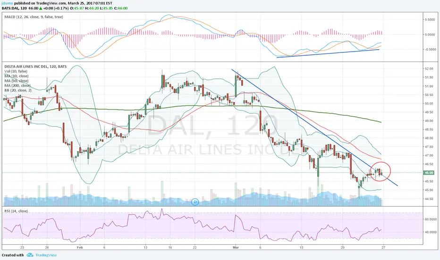Screen dimensions: 440x260
Task: Click the 51.00 price axis label
Action: click(429, 87)
